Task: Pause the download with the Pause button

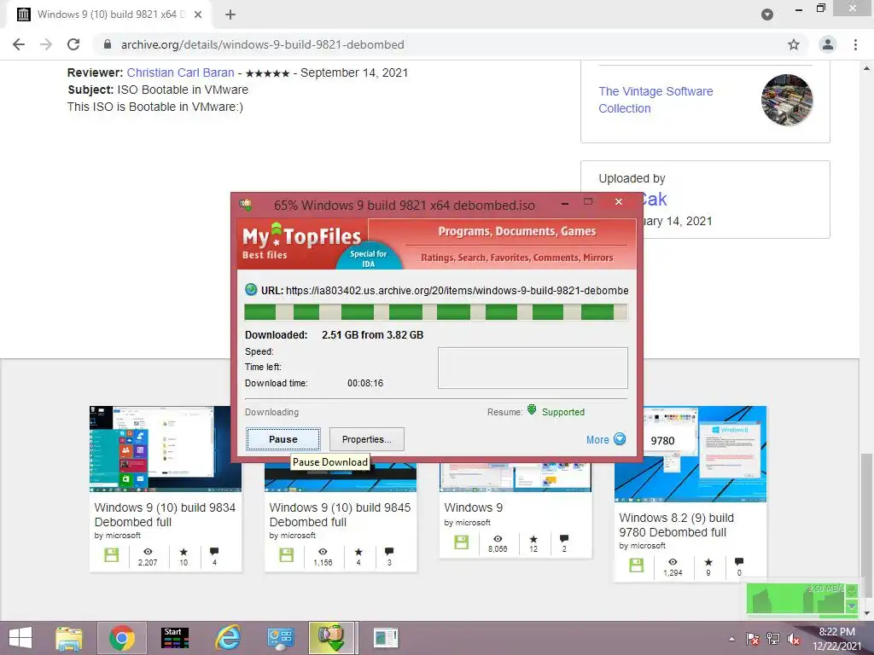Action: pos(283,439)
